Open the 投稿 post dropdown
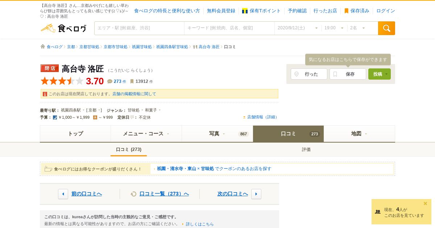The image size is (435, 228). pos(380,74)
